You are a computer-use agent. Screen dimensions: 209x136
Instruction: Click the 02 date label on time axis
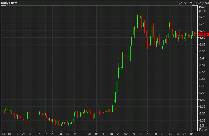pyautogui.click(x=126, y=134)
